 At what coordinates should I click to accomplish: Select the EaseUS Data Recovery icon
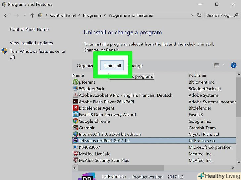point(75,114)
